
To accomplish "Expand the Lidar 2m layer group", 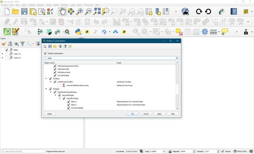I will tap(2, 58).
